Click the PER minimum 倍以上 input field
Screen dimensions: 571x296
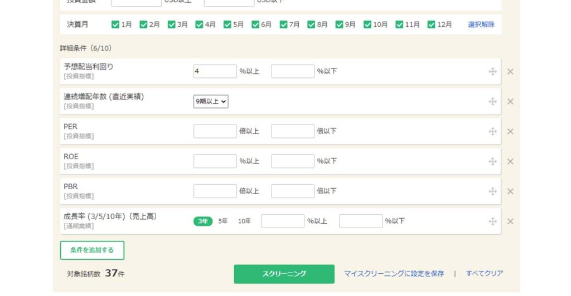coord(215,132)
